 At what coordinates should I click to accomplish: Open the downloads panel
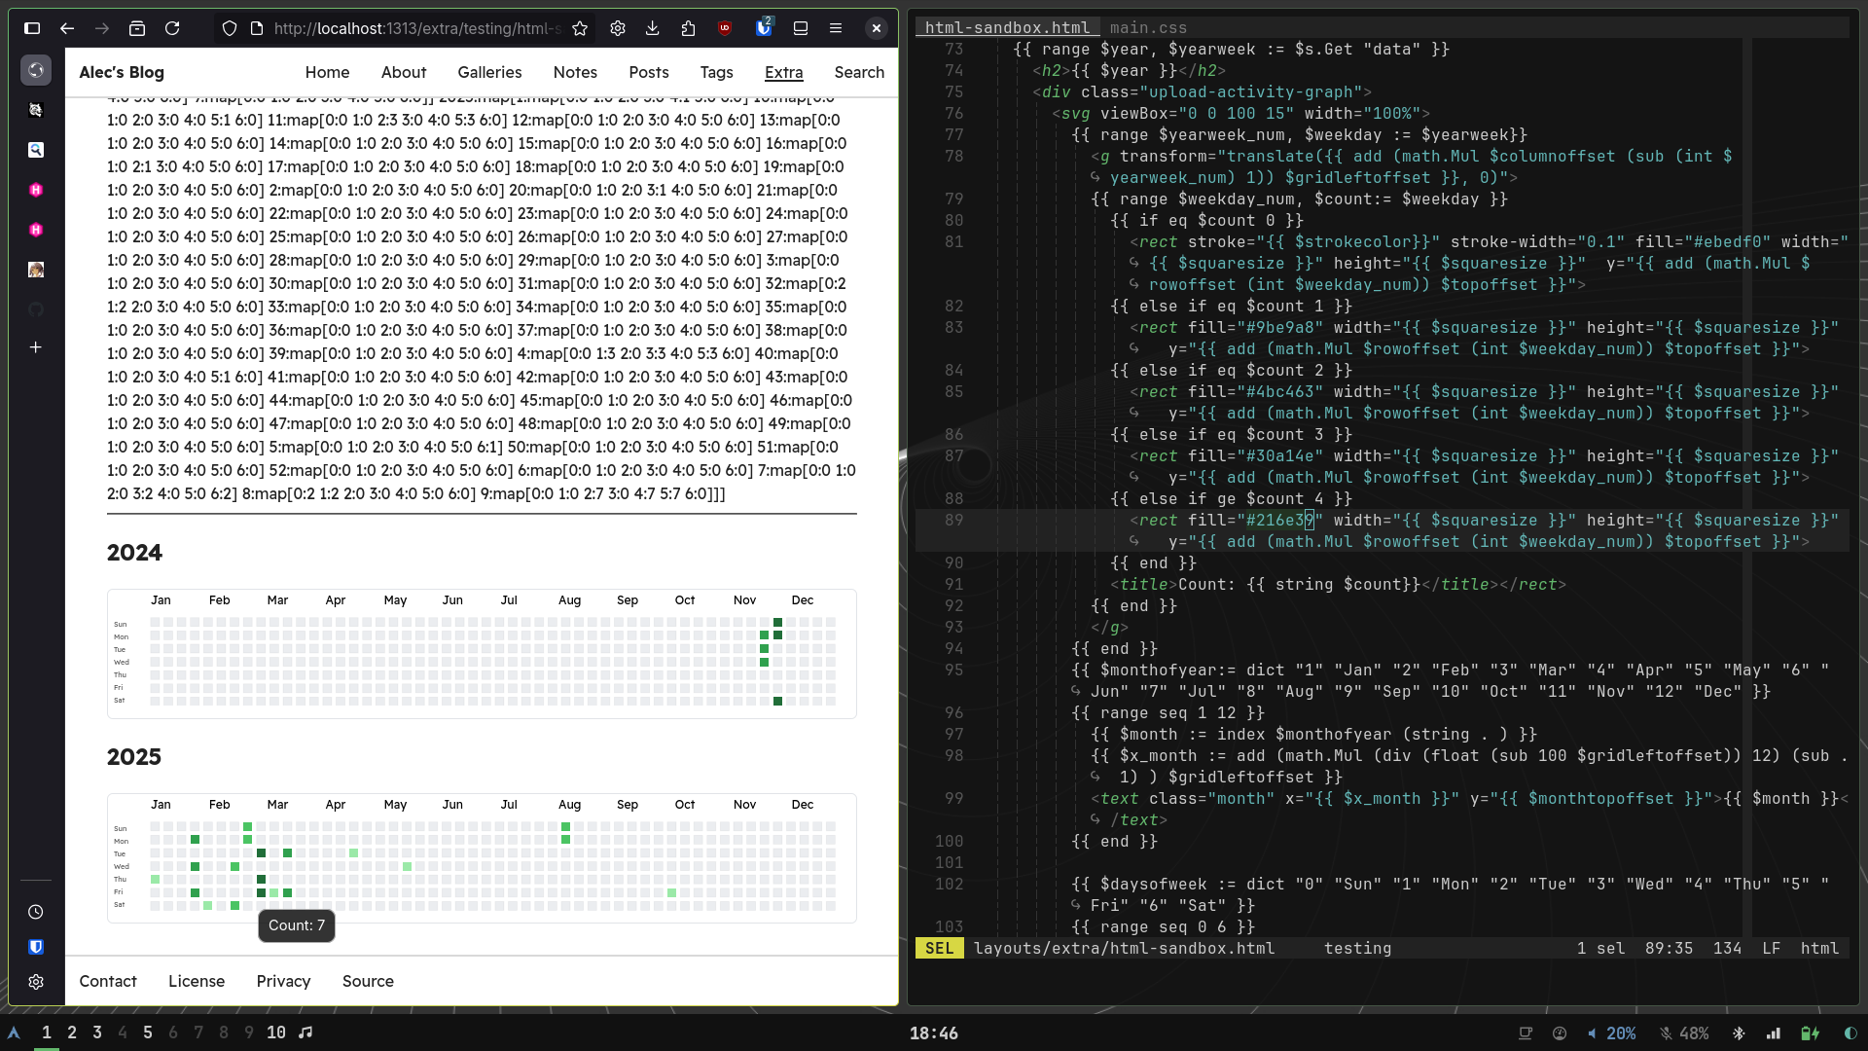point(653,28)
